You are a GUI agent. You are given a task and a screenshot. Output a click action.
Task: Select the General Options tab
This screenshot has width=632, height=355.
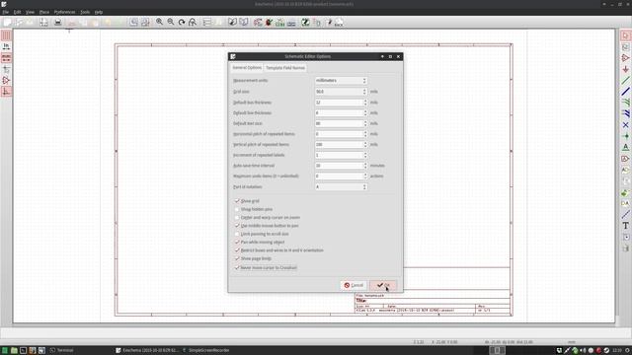click(x=247, y=68)
